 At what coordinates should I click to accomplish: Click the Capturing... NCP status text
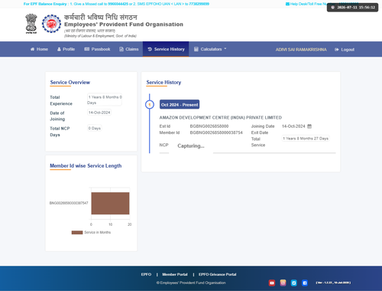[191, 145]
